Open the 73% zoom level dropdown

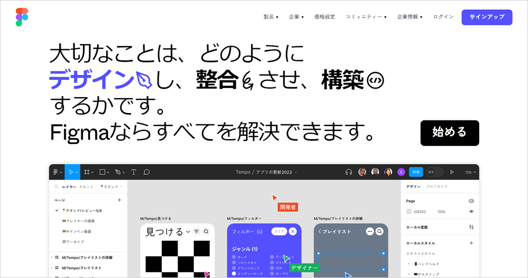pyautogui.click(x=470, y=172)
